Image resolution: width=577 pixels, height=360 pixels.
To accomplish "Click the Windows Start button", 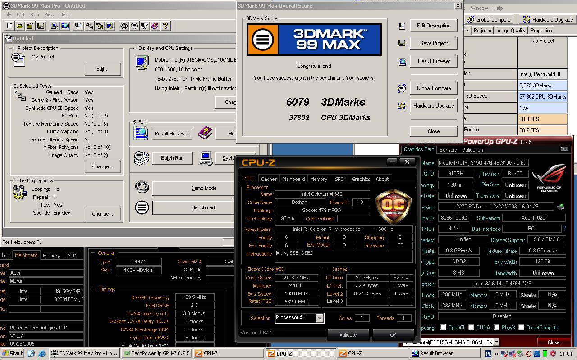I will 13,353.
